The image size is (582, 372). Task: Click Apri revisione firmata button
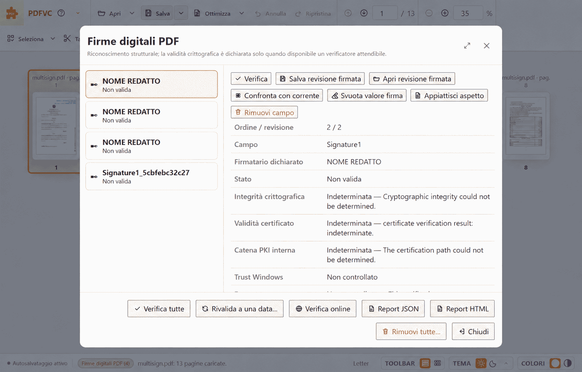pos(412,79)
